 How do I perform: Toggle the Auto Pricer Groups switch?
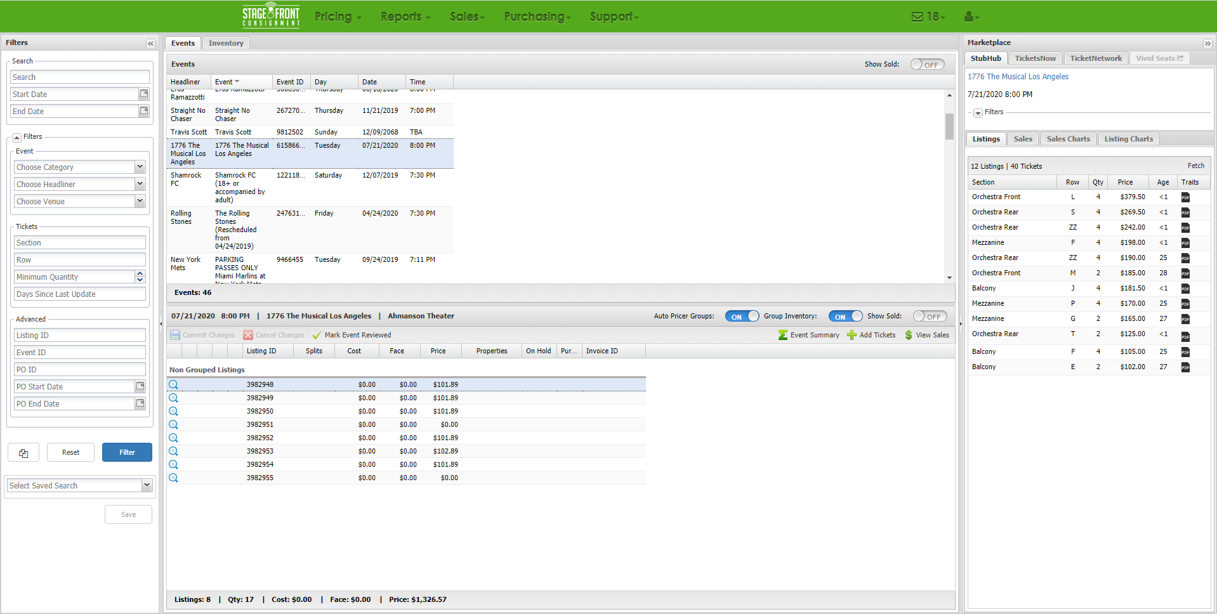click(742, 317)
